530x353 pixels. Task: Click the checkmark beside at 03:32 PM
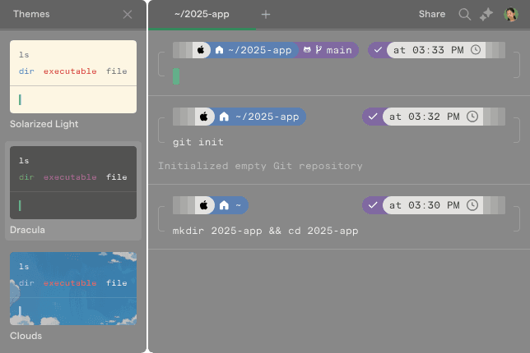(373, 117)
